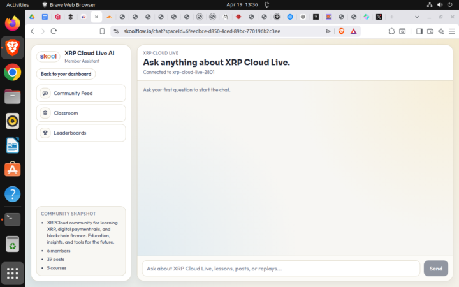Switch to the Google Drive tab
The image size is (459, 287).
click(32, 17)
